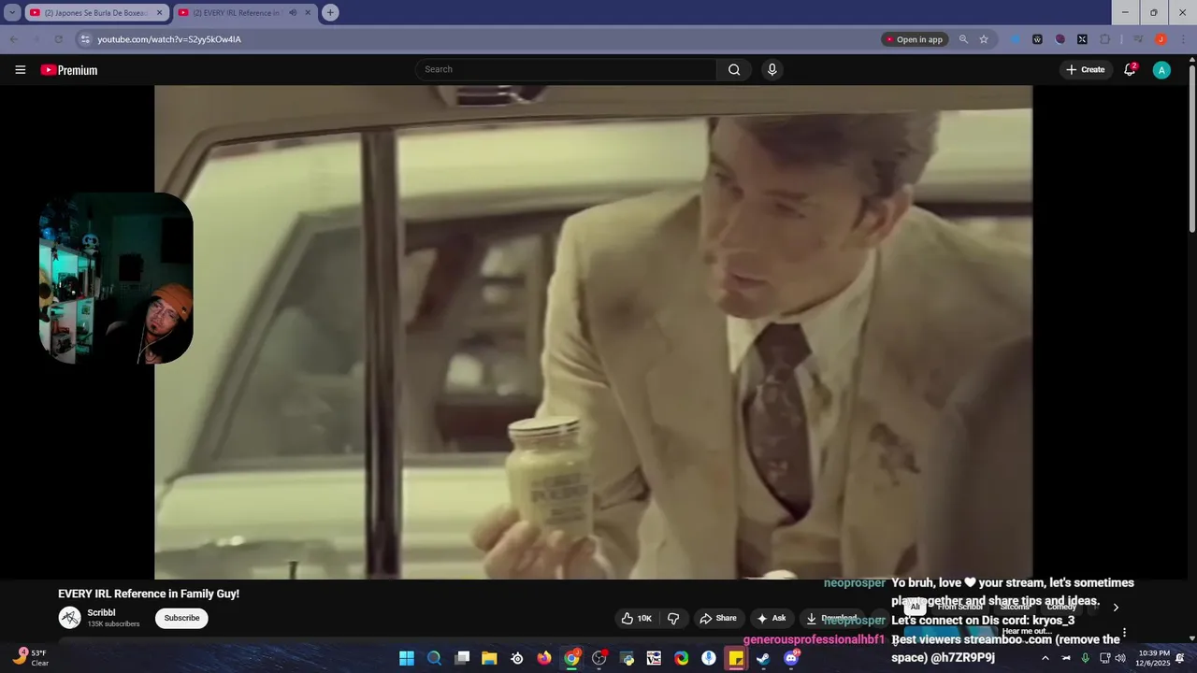Open YouTube notifications bell
This screenshot has width=1197, height=673.
[x=1130, y=70]
